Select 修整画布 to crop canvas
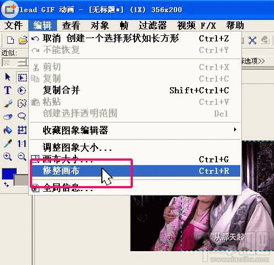Screen dimensions: 274x265 135,171
